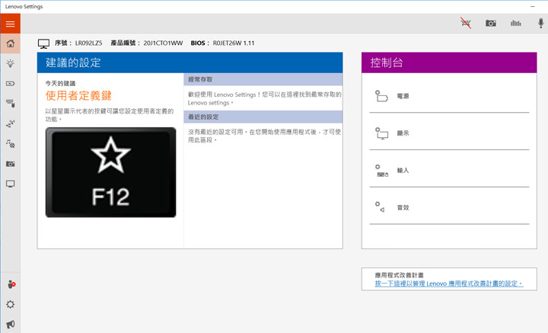Select 音效 in the control panel
Image resolution: width=548 pixels, height=333 pixels.
coord(403,207)
